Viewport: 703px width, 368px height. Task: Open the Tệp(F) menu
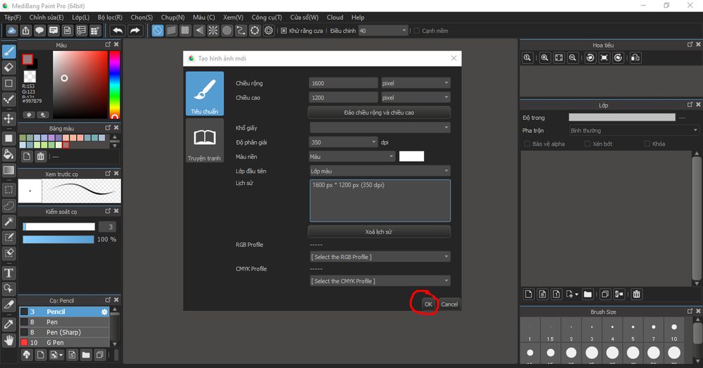pos(12,17)
